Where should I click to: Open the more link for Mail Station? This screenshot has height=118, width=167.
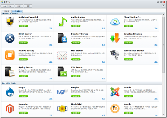(x=103, y=62)
